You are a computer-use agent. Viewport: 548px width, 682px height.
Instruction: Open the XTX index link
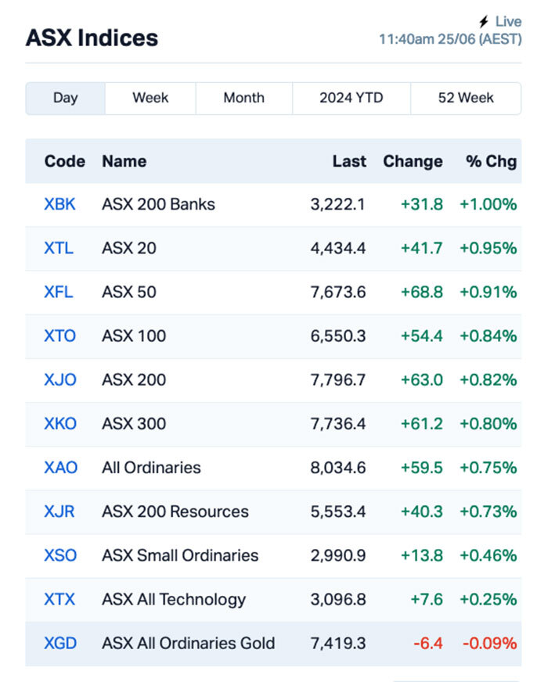pos(59,600)
